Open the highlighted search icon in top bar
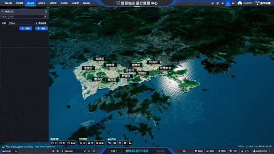 (228, 3)
